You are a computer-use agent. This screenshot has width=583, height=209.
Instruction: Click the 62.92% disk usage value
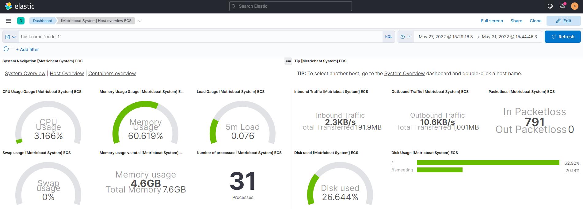[x=572, y=163]
